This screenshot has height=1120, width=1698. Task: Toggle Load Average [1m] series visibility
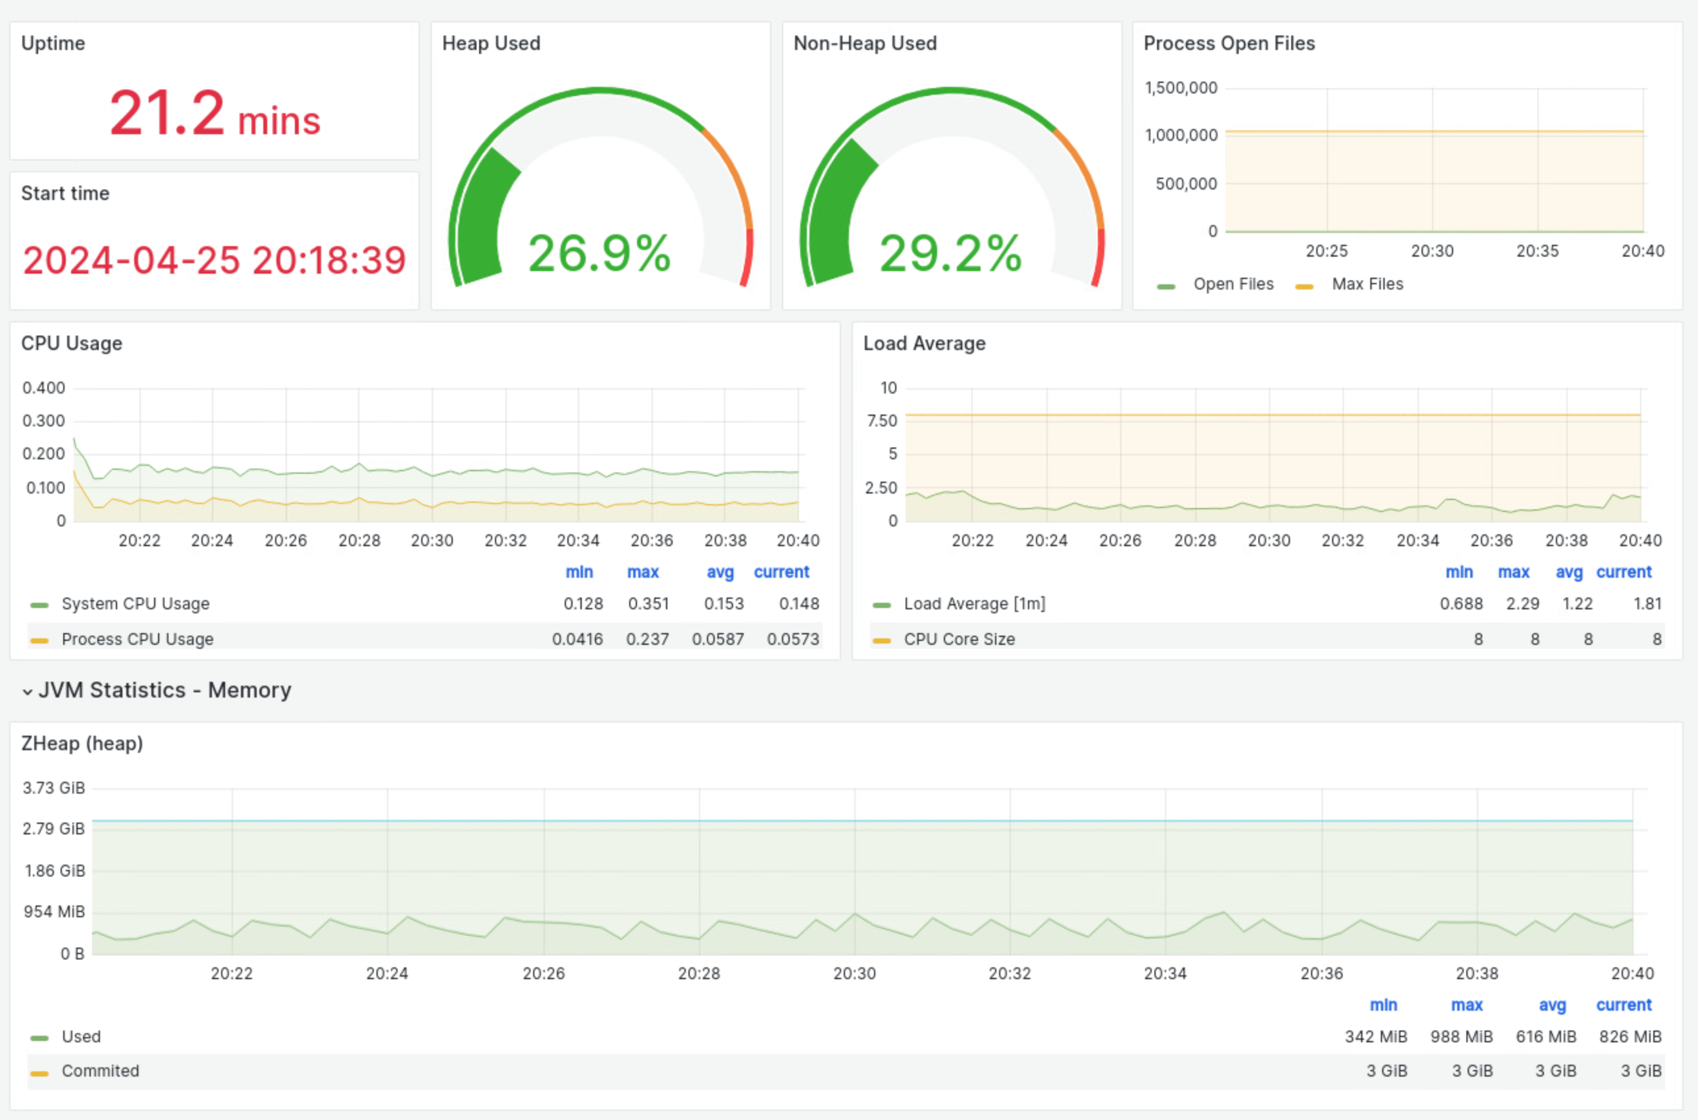click(974, 603)
